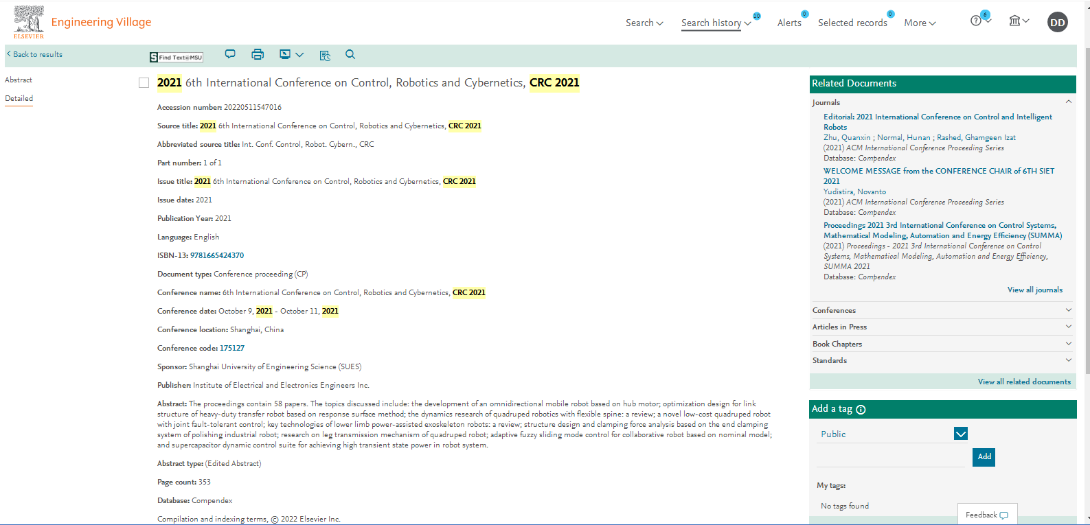Open the dropdown arrow beside download icon

[x=299, y=55]
